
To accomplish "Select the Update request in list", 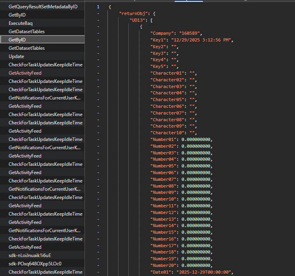I will (x=16, y=56).
